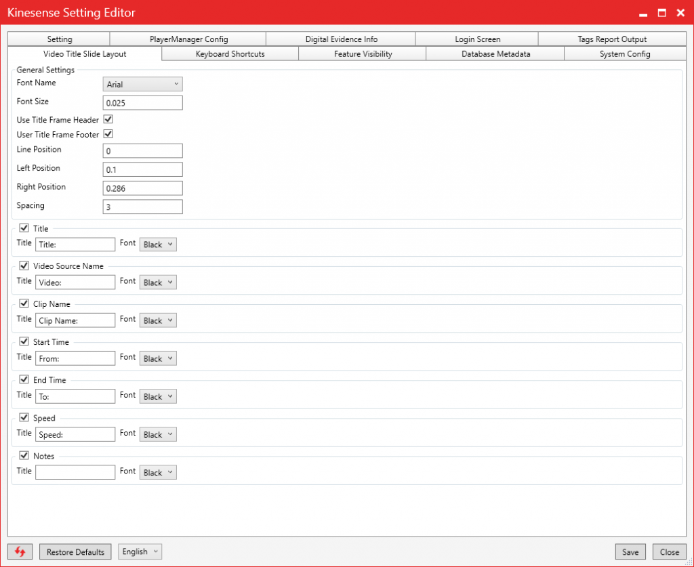The height and width of the screenshot is (567, 694).
Task: Click the "Right Position" label
Action: (41, 187)
